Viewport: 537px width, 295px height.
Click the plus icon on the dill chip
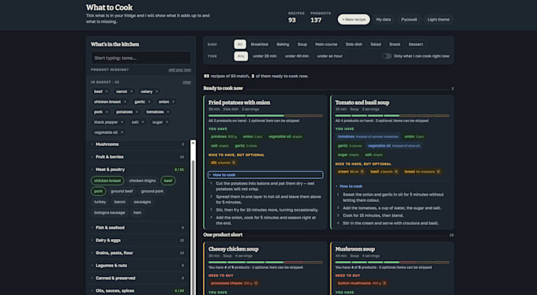[x=234, y=162]
